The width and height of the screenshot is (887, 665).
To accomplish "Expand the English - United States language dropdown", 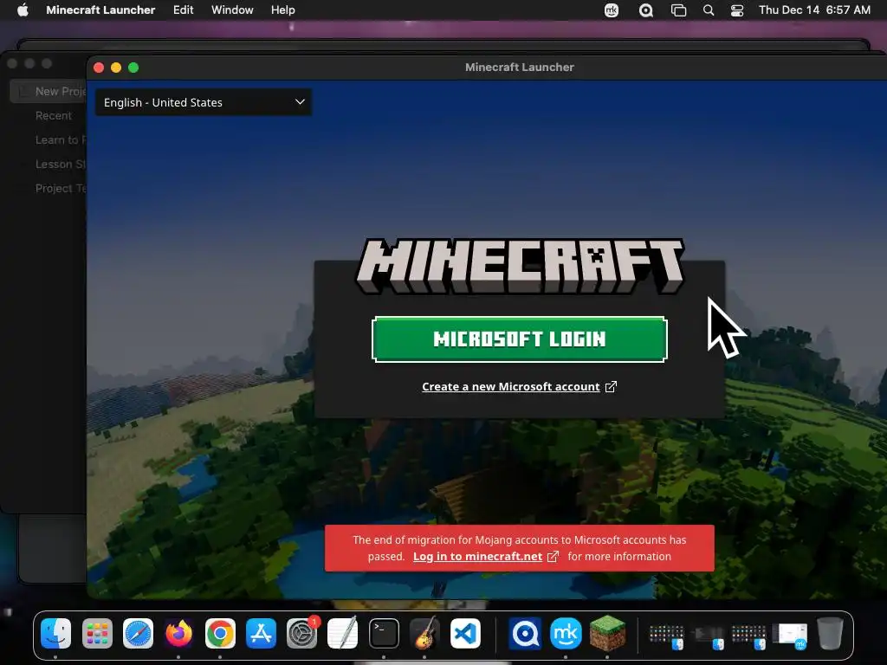I will tap(203, 102).
